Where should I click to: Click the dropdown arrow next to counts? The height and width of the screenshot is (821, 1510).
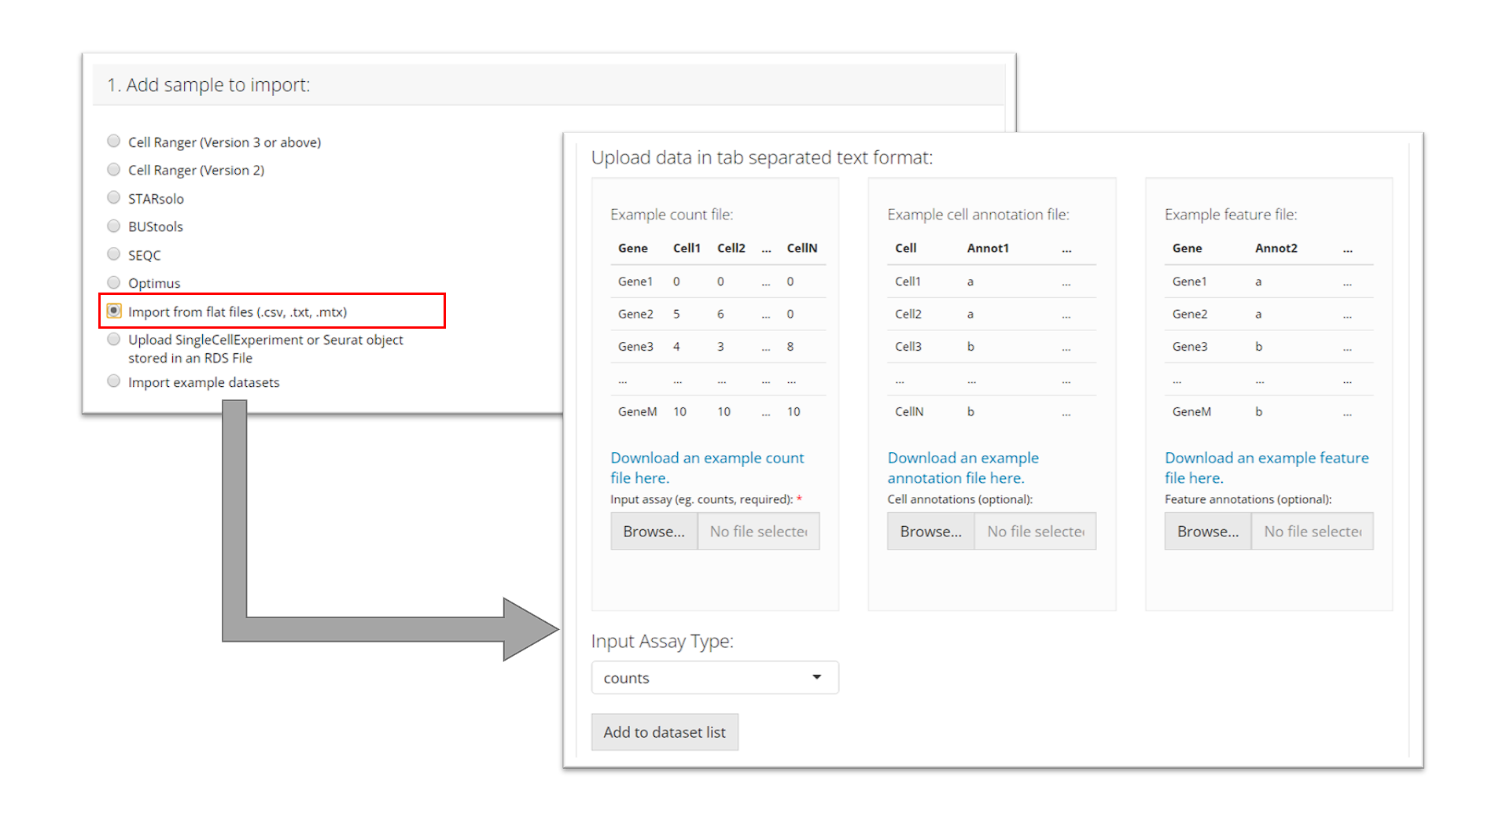point(816,678)
